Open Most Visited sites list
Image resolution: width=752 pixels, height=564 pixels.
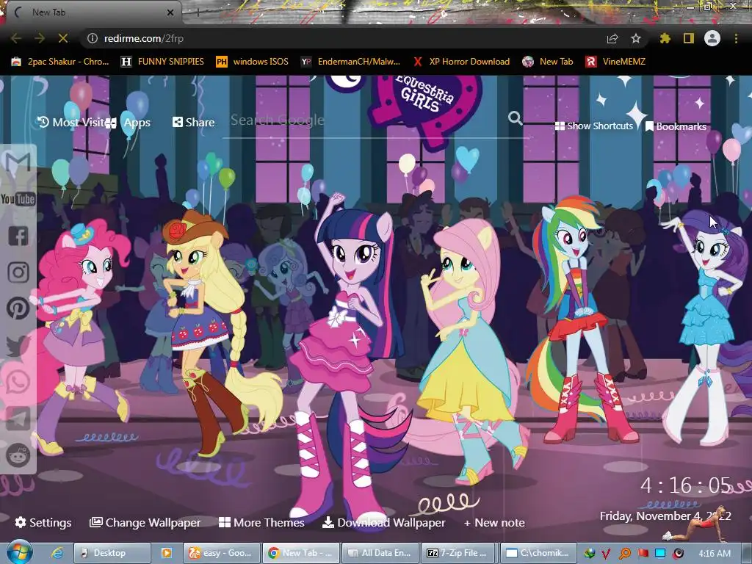[x=71, y=123]
